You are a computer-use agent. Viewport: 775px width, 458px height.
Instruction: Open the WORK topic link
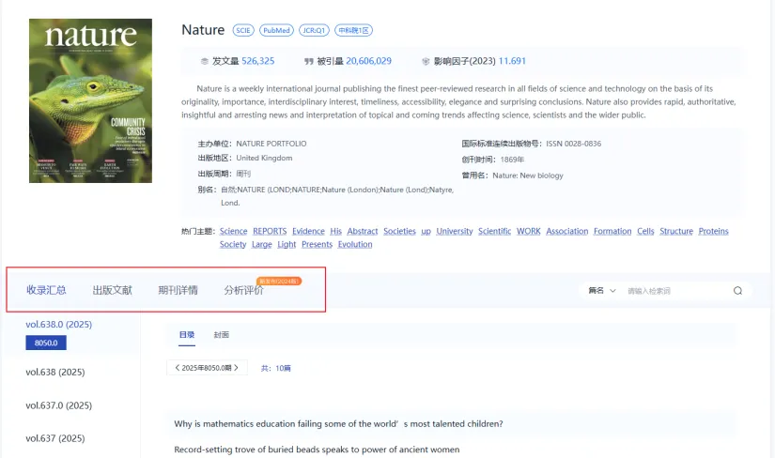tap(529, 231)
